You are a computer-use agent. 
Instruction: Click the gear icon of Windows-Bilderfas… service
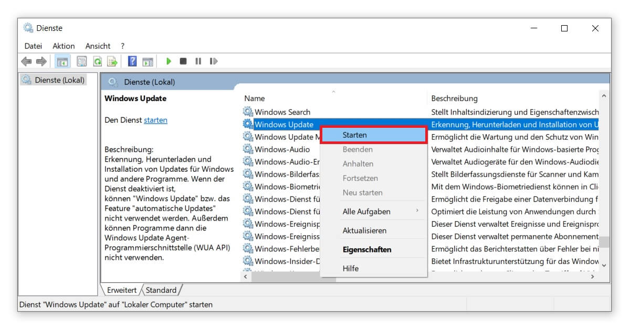click(248, 174)
